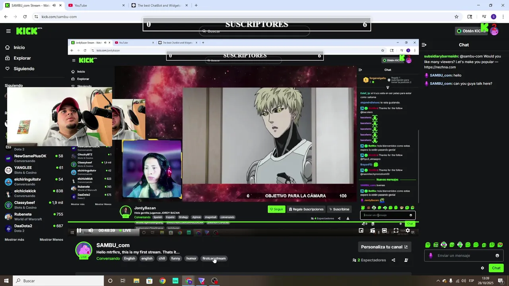Pause the live stream

[x=79, y=230]
